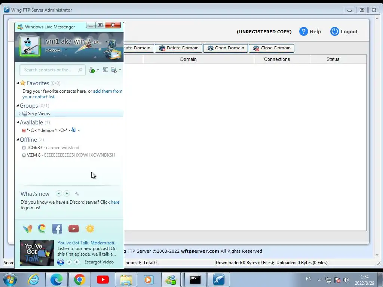The image size is (383, 287).
Task: Click the network tray icon
Action: [328, 280]
